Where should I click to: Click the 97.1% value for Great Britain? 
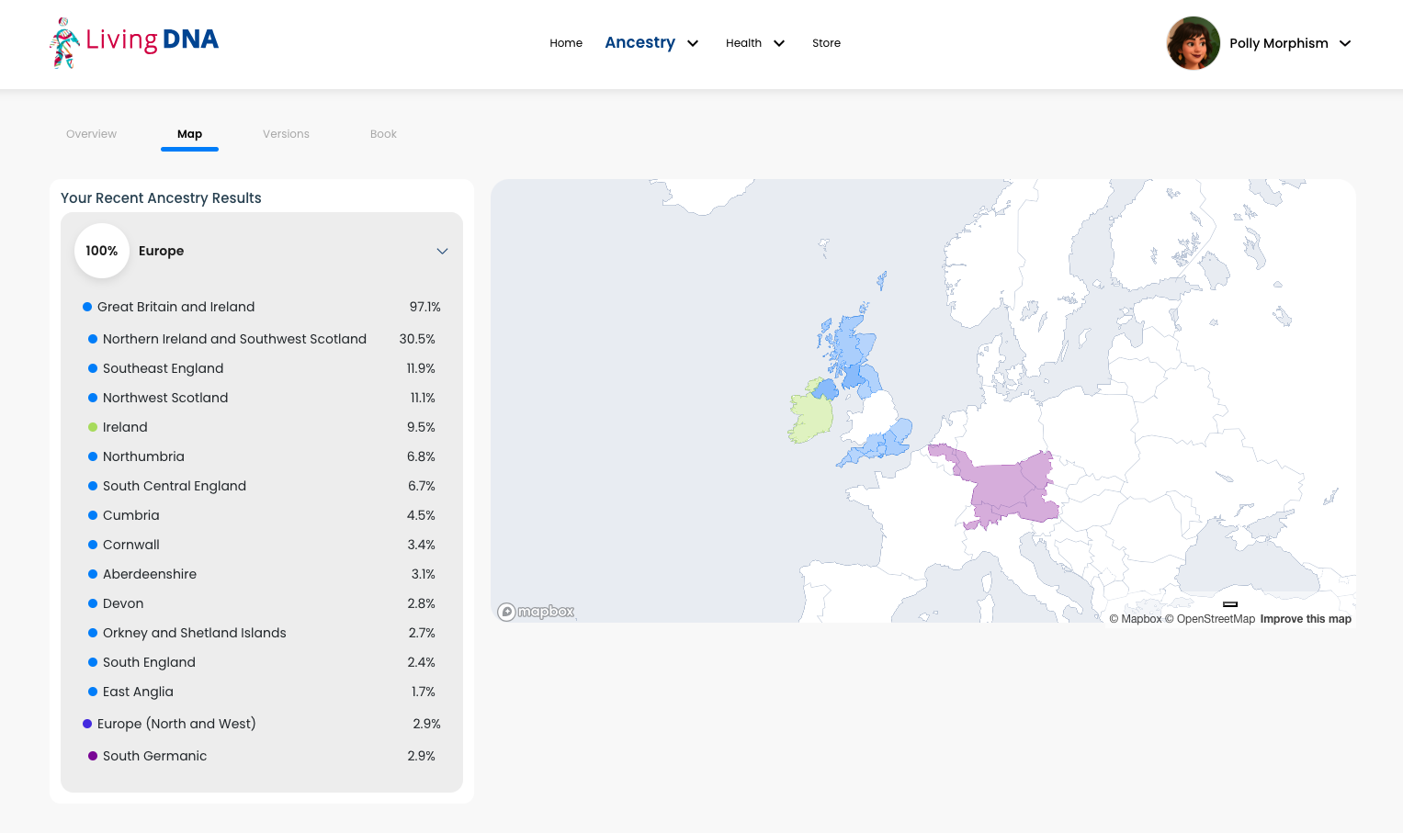425,307
